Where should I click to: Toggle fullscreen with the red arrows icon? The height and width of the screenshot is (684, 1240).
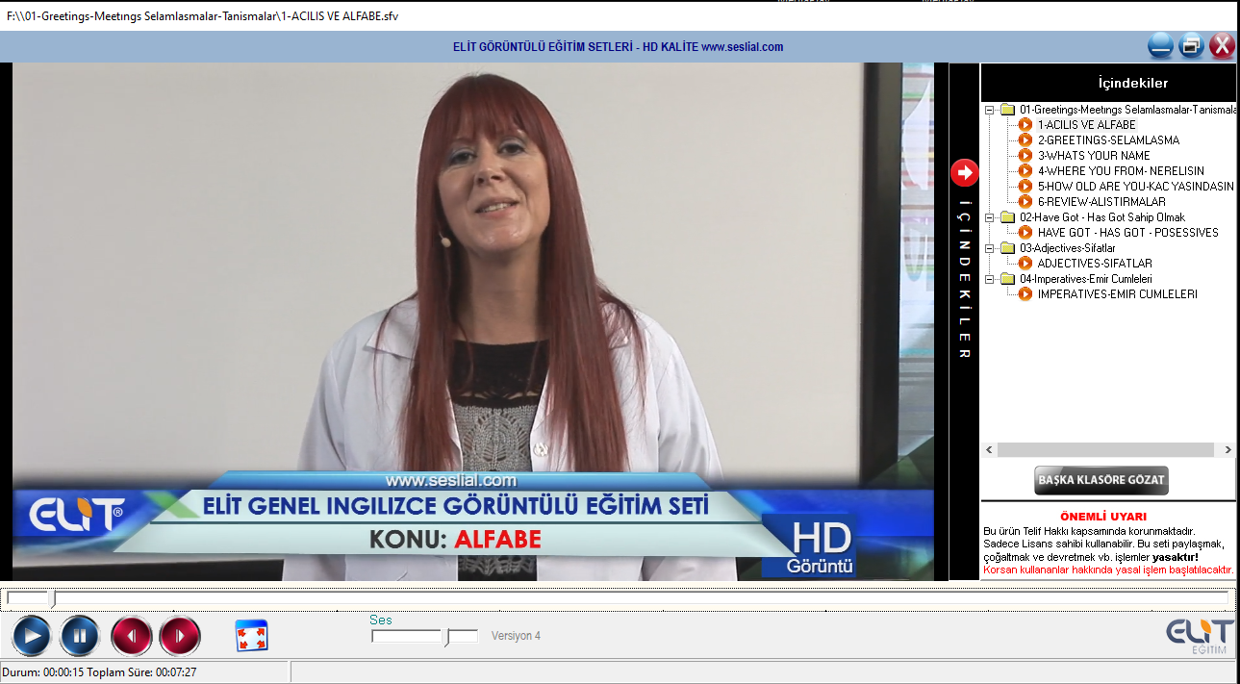tap(252, 636)
